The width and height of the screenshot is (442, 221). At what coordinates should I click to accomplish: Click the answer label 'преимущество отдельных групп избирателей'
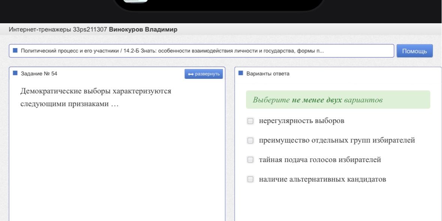pyautogui.click(x=337, y=140)
